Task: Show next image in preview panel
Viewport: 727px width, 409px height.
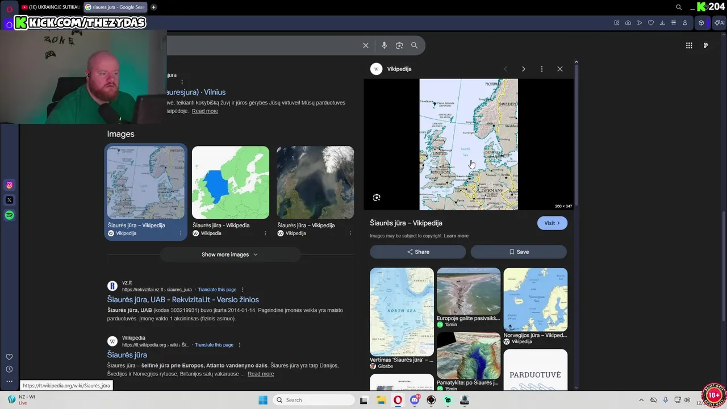Action: 523,69
